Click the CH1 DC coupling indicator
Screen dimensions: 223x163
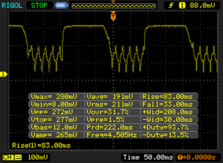(x=12, y=157)
